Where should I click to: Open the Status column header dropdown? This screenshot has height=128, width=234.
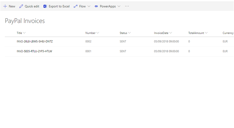[x=125, y=33]
